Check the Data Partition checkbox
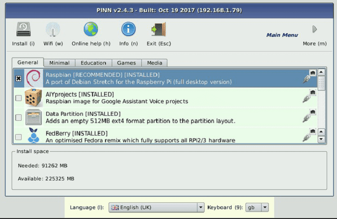Image resolution: width=337 pixels, height=219 pixels. [x=18, y=118]
